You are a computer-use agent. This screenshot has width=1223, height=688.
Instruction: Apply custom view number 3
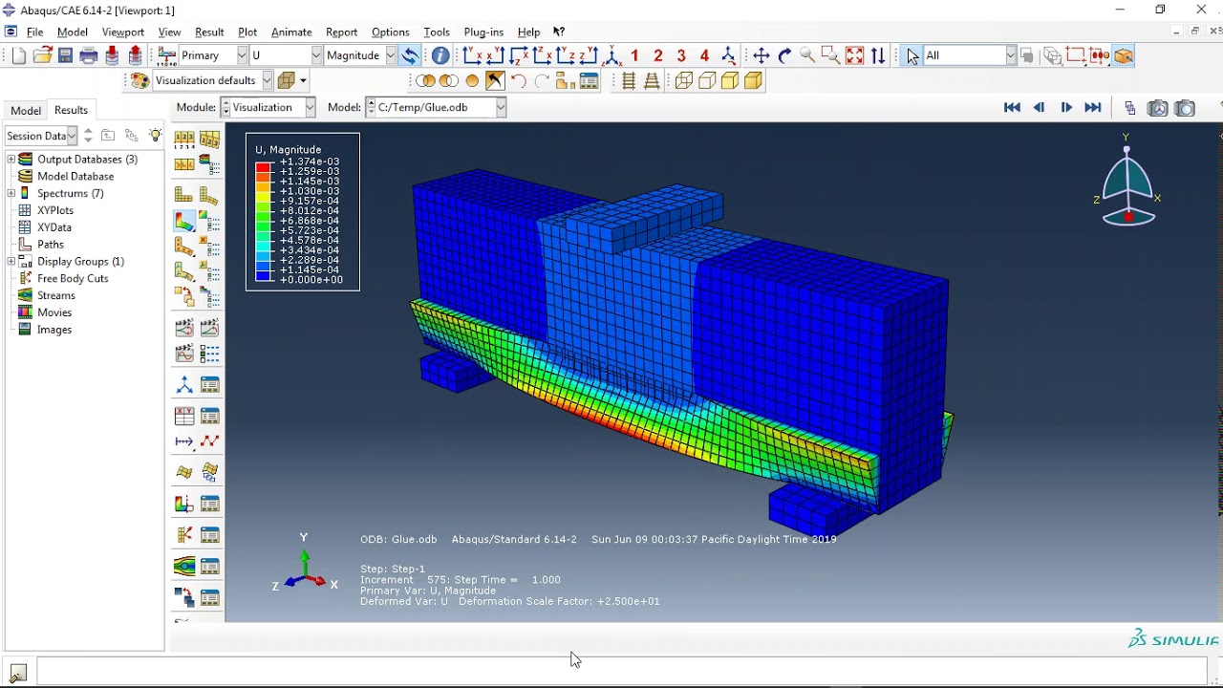681,55
